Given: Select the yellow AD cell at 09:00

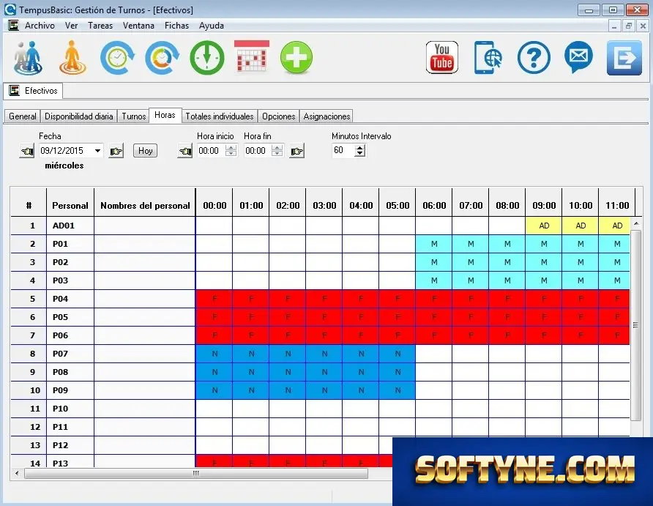Looking at the screenshot, I should pos(543,226).
